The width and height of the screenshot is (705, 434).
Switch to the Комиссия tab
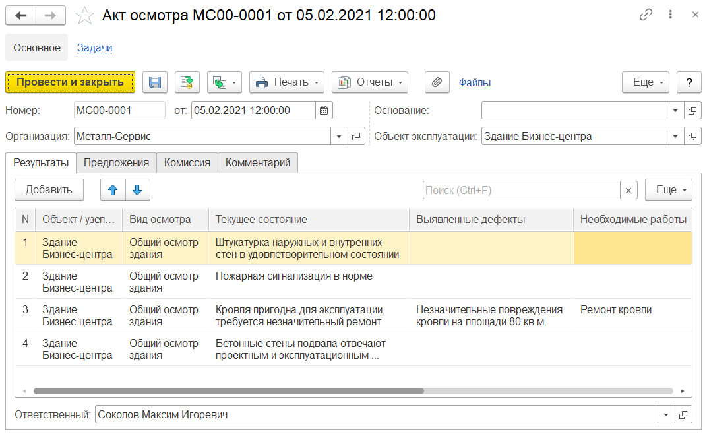point(187,163)
